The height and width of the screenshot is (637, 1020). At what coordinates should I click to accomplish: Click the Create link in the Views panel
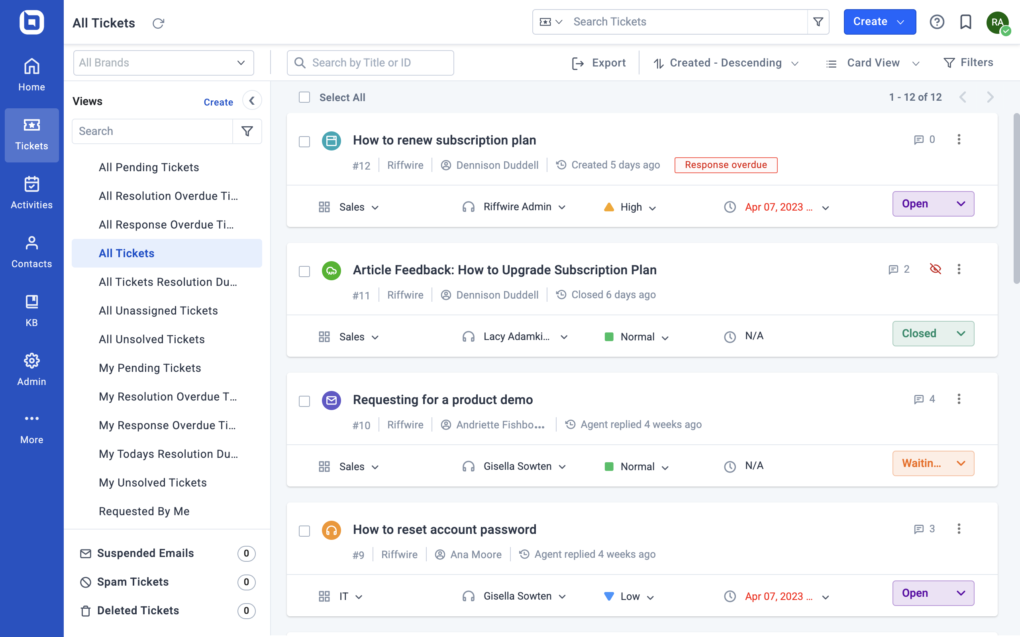click(x=218, y=102)
